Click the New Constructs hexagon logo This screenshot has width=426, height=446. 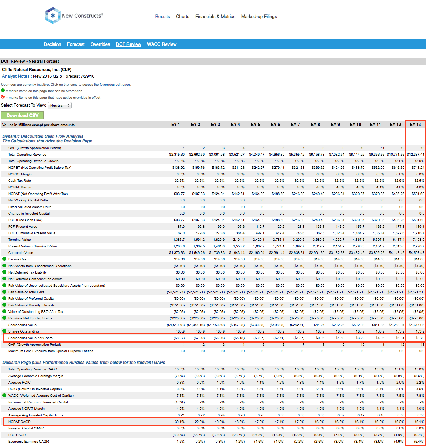(52, 15)
